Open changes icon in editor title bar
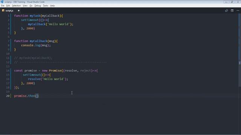Image resolution: width=241 pixels, height=135 pixels. 226,10
